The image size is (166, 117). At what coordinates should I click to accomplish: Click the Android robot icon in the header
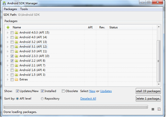[8, 27]
